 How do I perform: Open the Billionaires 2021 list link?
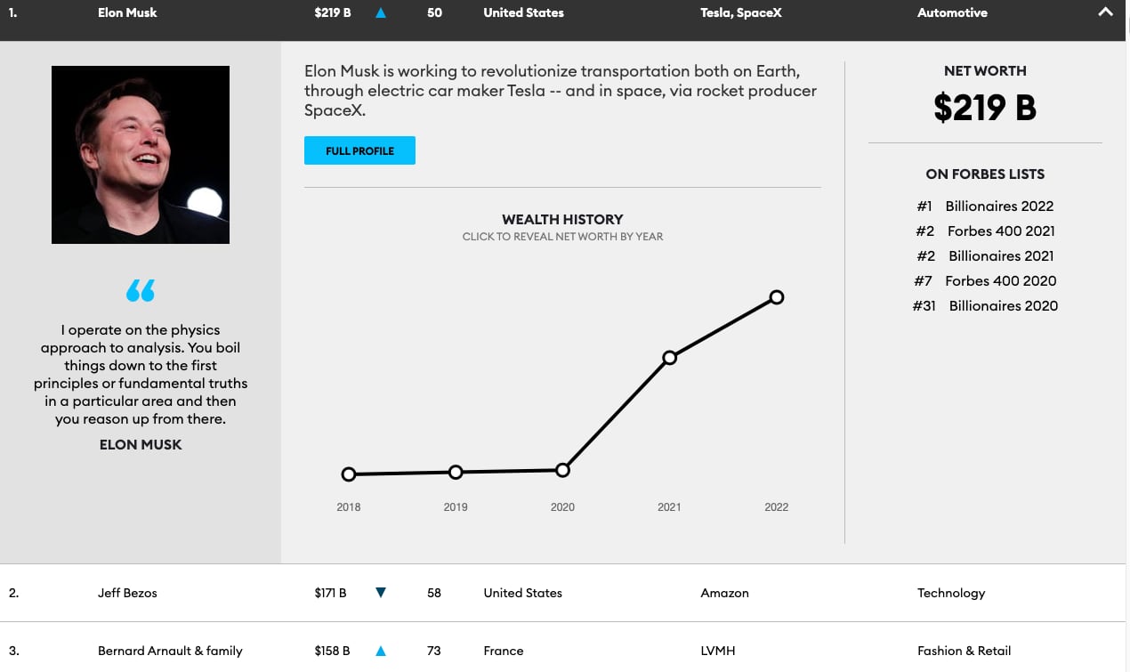point(1000,256)
